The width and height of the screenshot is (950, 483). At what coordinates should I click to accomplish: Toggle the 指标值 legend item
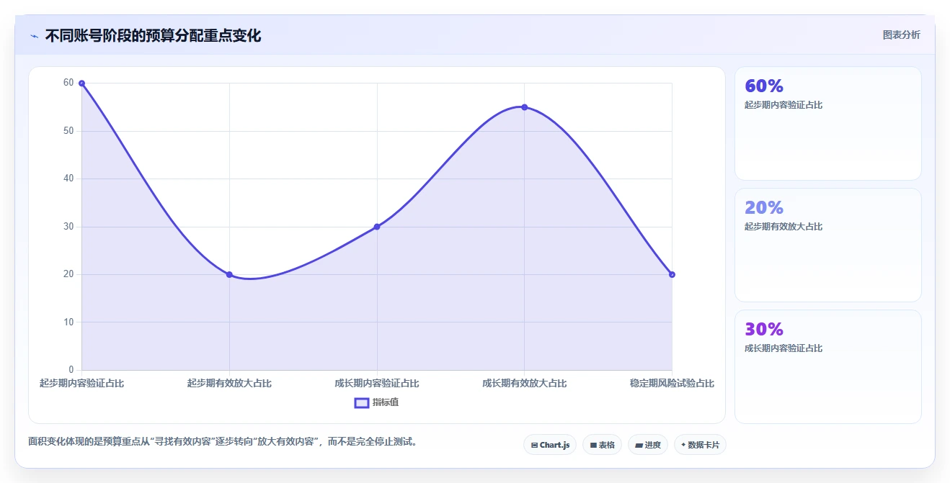[376, 402]
